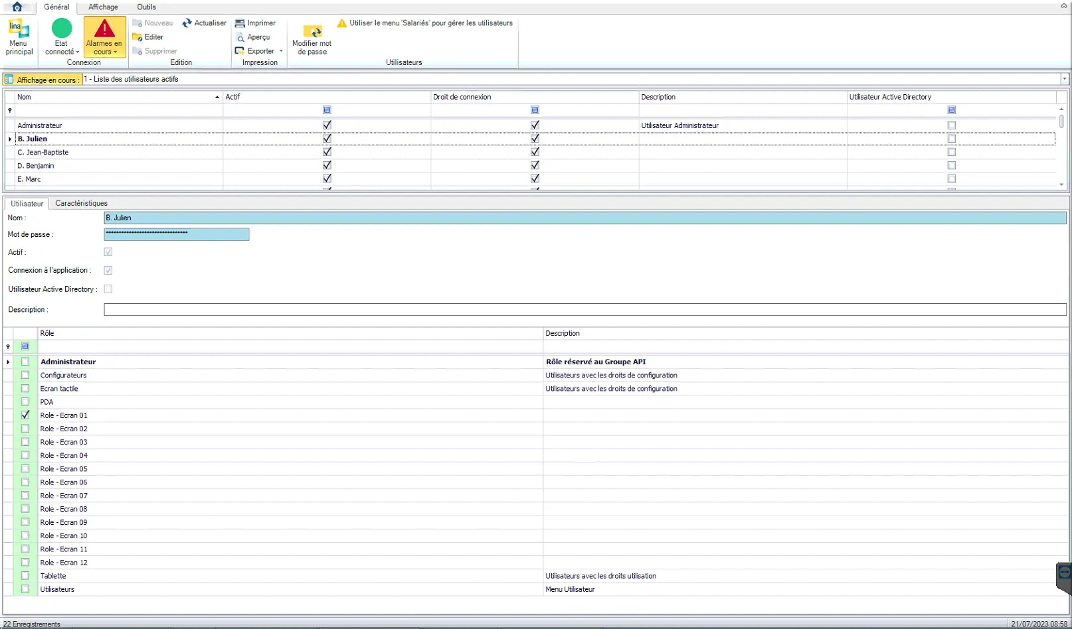Image resolution: width=1072 pixels, height=629 pixels.
Task: Toggle the Actif checkbox in user form
Action: 108,252
